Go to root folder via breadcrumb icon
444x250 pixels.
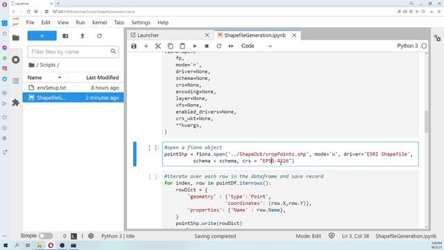(x=31, y=65)
